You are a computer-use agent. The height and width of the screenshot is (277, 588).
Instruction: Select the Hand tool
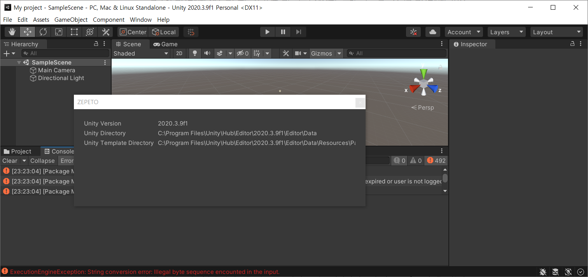tap(12, 32)
